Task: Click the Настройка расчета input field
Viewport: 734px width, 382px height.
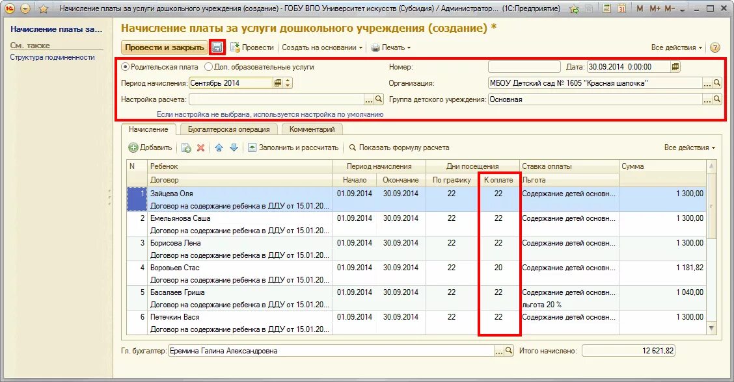Action: pyautogui.click(x=276, y=99)
